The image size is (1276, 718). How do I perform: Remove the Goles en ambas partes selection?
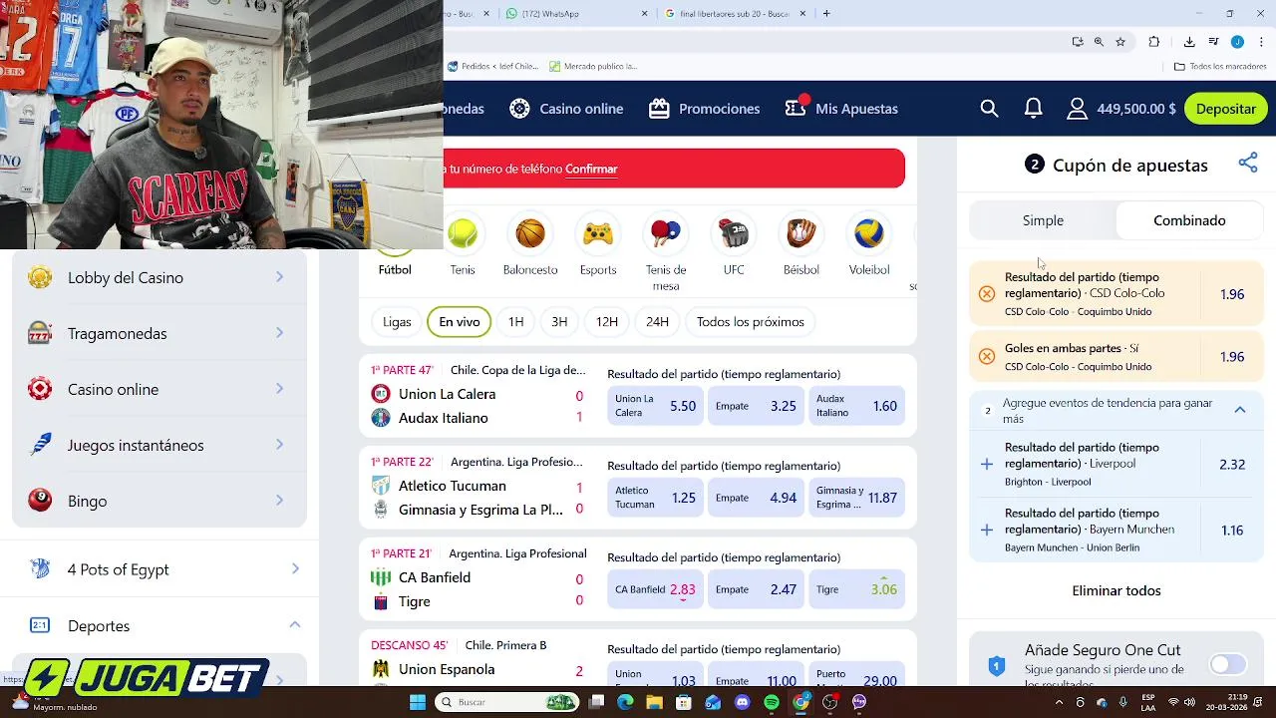tap(987, 356)
